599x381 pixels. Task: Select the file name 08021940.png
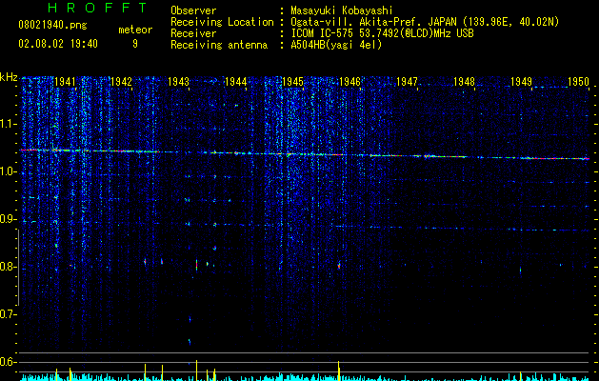point(52,25)
